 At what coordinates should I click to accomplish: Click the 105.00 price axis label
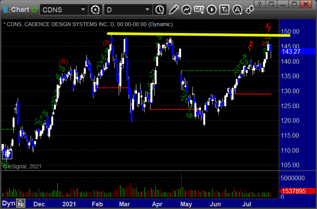290,165
